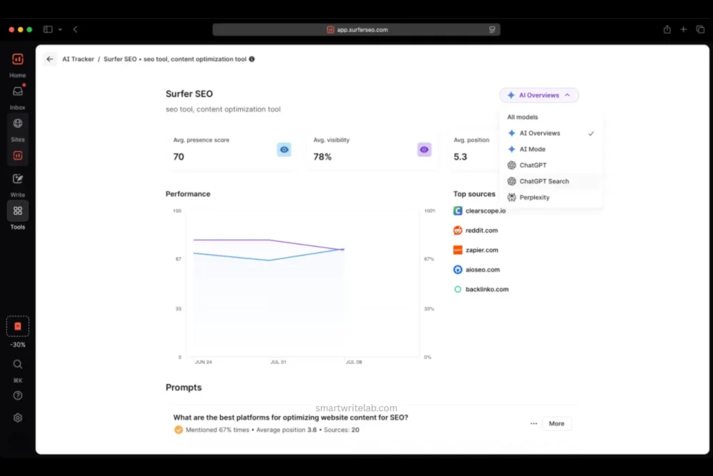Image resolution: width=713 pixels, height=476 pixels.
Task: Click the app.surferseo.com address bar
Action: [x=356, y=29]
